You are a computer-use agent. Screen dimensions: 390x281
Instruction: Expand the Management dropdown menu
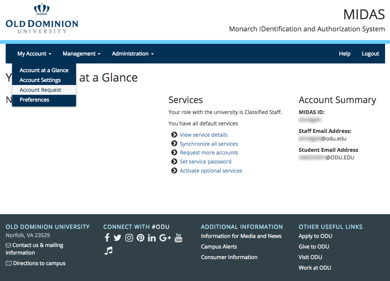[x=81, y=54]
